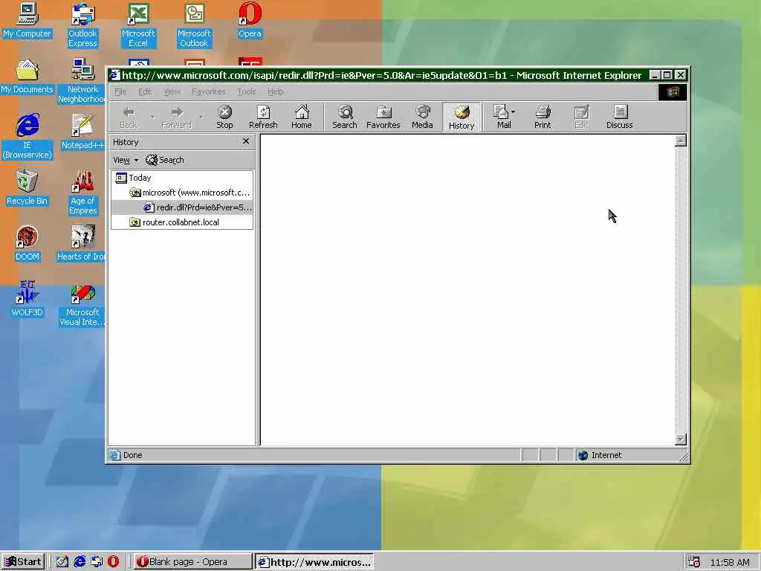Click the scrollbar up arrow in page
This screenshot has width=761, height=571.
pos(681,141)
